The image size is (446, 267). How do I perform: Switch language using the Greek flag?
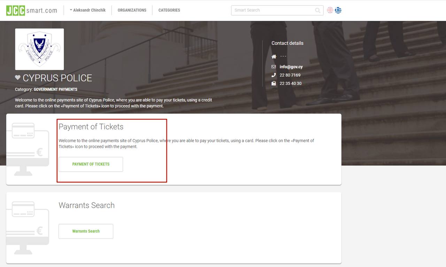click(x=338, y=10)
